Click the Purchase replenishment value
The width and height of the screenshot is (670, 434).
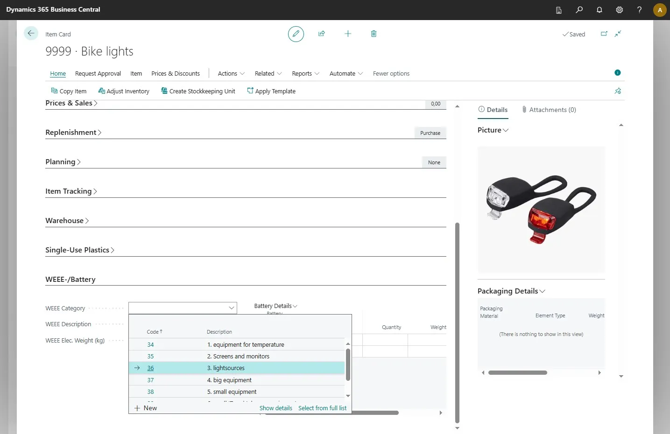tap(430, 133)
